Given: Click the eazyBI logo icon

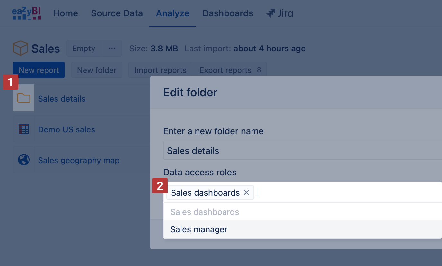Looking at the screenshot, I should [x=26, y=13].
